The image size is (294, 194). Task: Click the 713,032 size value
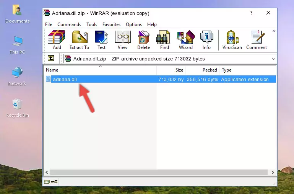pyautogui.click(x=171, y=79)
